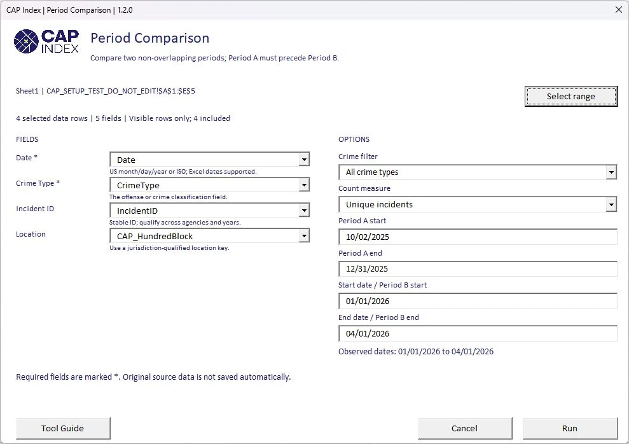Cancel the Period Comparison dialog
Screen dimensions: 629x444
pyautogui.click(x=465, y=428)
